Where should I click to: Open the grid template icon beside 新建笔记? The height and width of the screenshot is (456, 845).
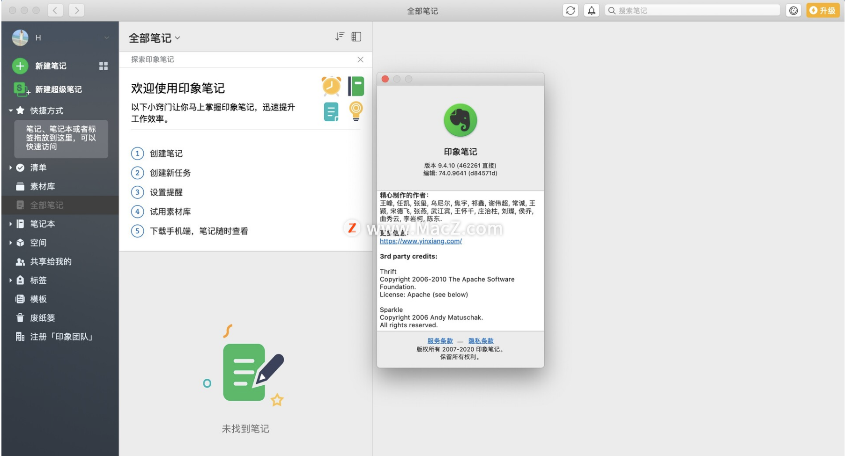[x=104, y=66]
